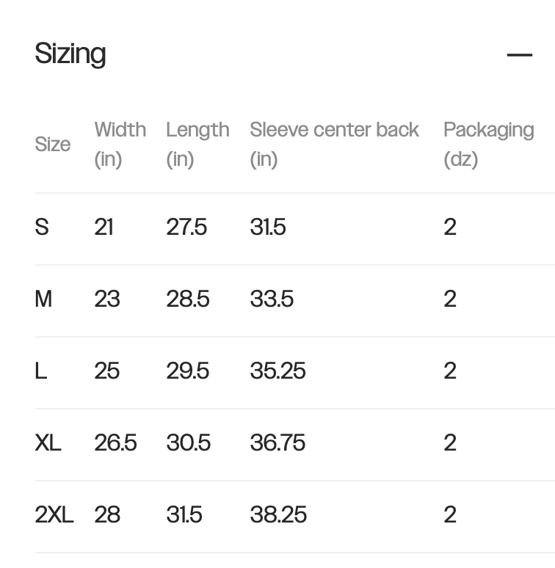The width and height of the screenshot is (555, 568).
Task: Select the 38.25 sleeve value for 2XL
Action: click(x=278, y=515)
